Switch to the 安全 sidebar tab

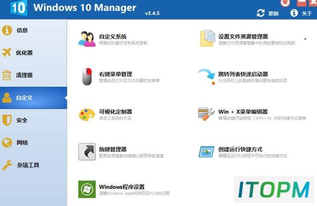(33, 120)
